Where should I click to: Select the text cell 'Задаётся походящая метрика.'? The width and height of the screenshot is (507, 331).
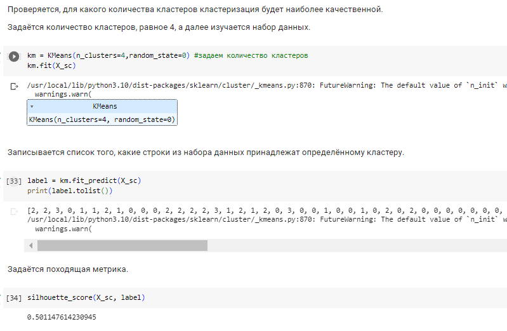(68, 269)
